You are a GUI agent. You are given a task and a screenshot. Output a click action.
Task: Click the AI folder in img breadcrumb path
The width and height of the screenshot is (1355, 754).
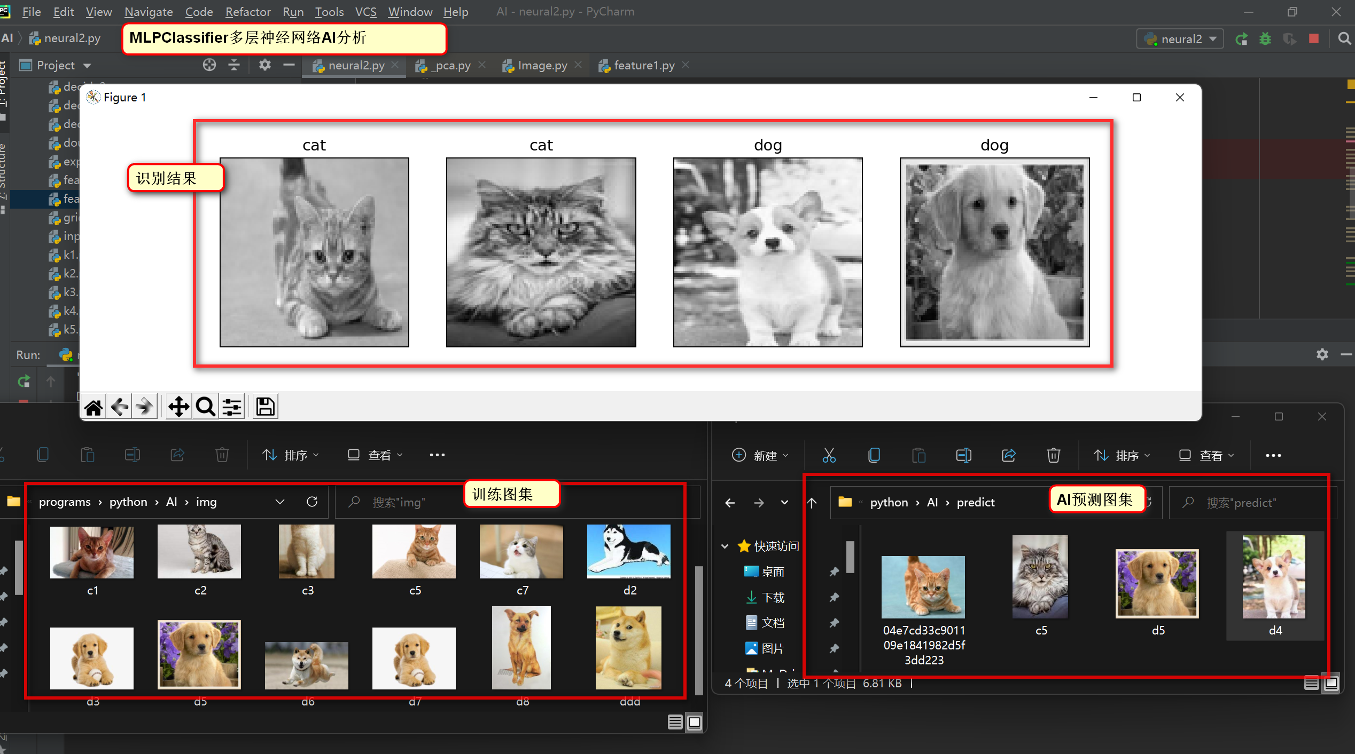[x=172, y=502]
